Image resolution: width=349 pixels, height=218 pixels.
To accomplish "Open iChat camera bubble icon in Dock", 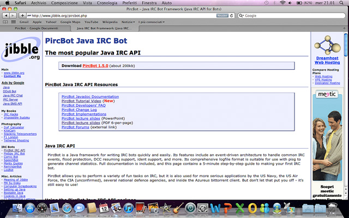I will (x=79, y=208).
